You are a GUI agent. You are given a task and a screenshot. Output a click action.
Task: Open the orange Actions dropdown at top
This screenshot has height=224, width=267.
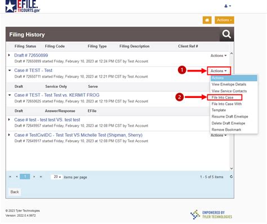point(224,20)
